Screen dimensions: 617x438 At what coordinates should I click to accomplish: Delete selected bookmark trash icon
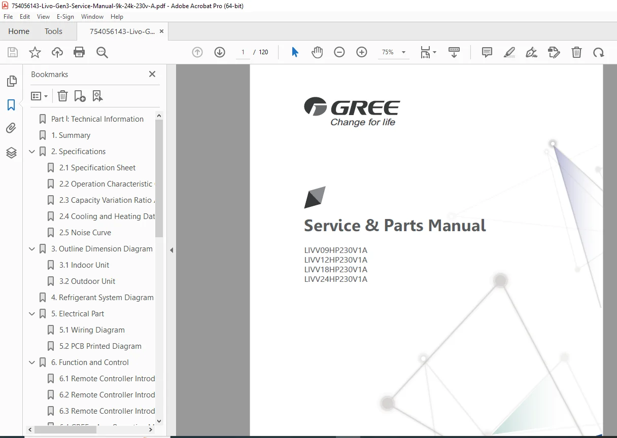[x=62, y=96]
